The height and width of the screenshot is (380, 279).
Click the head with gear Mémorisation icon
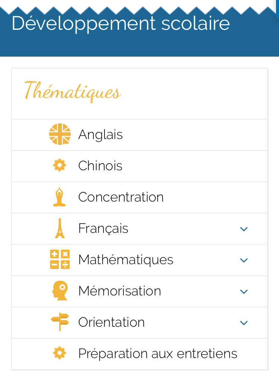point(60,291)
